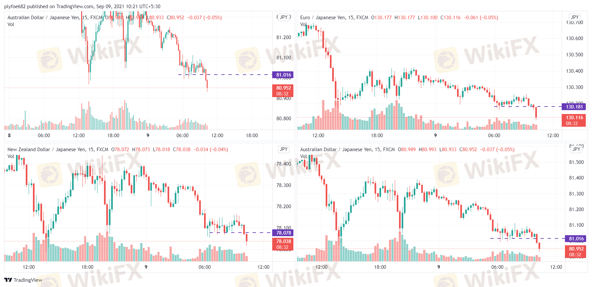
Task: Click the plyfoe682 publisher name
Action: coord(15,7)
